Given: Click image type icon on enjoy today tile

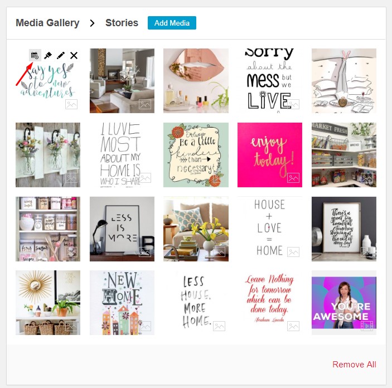Looking at the screenshot, I should point(293,178).
